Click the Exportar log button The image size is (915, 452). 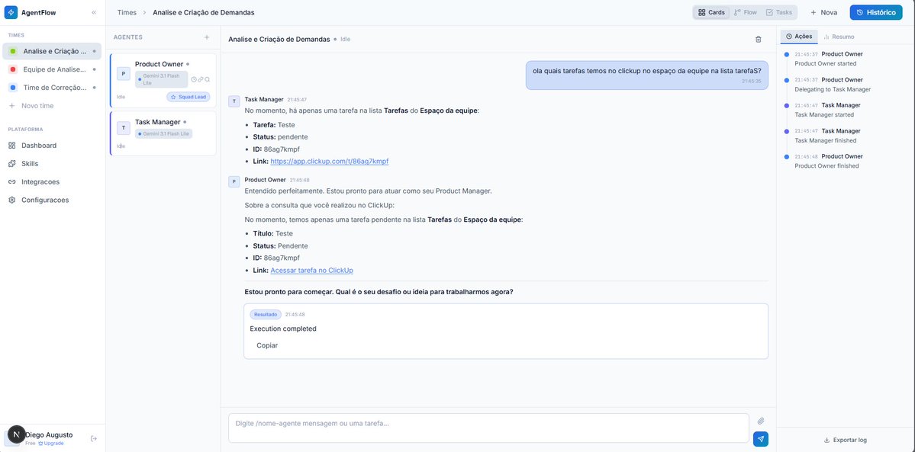[845, 440]
